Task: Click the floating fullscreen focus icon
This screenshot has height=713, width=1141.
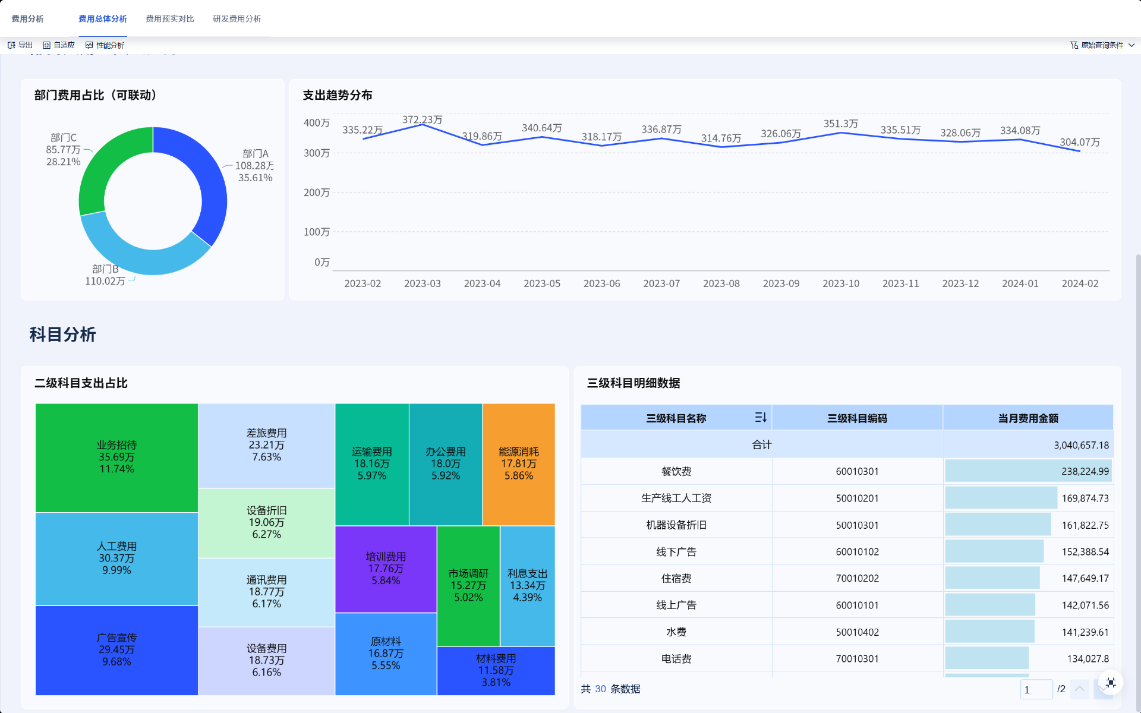Action: click(x=1110, y=683)
